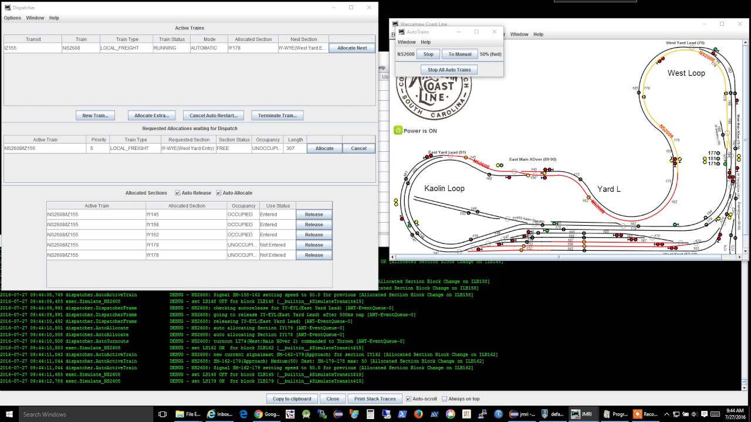Open Google Chrome from the taskbar
The image size is (751, 422).
[x=258, y=414]
